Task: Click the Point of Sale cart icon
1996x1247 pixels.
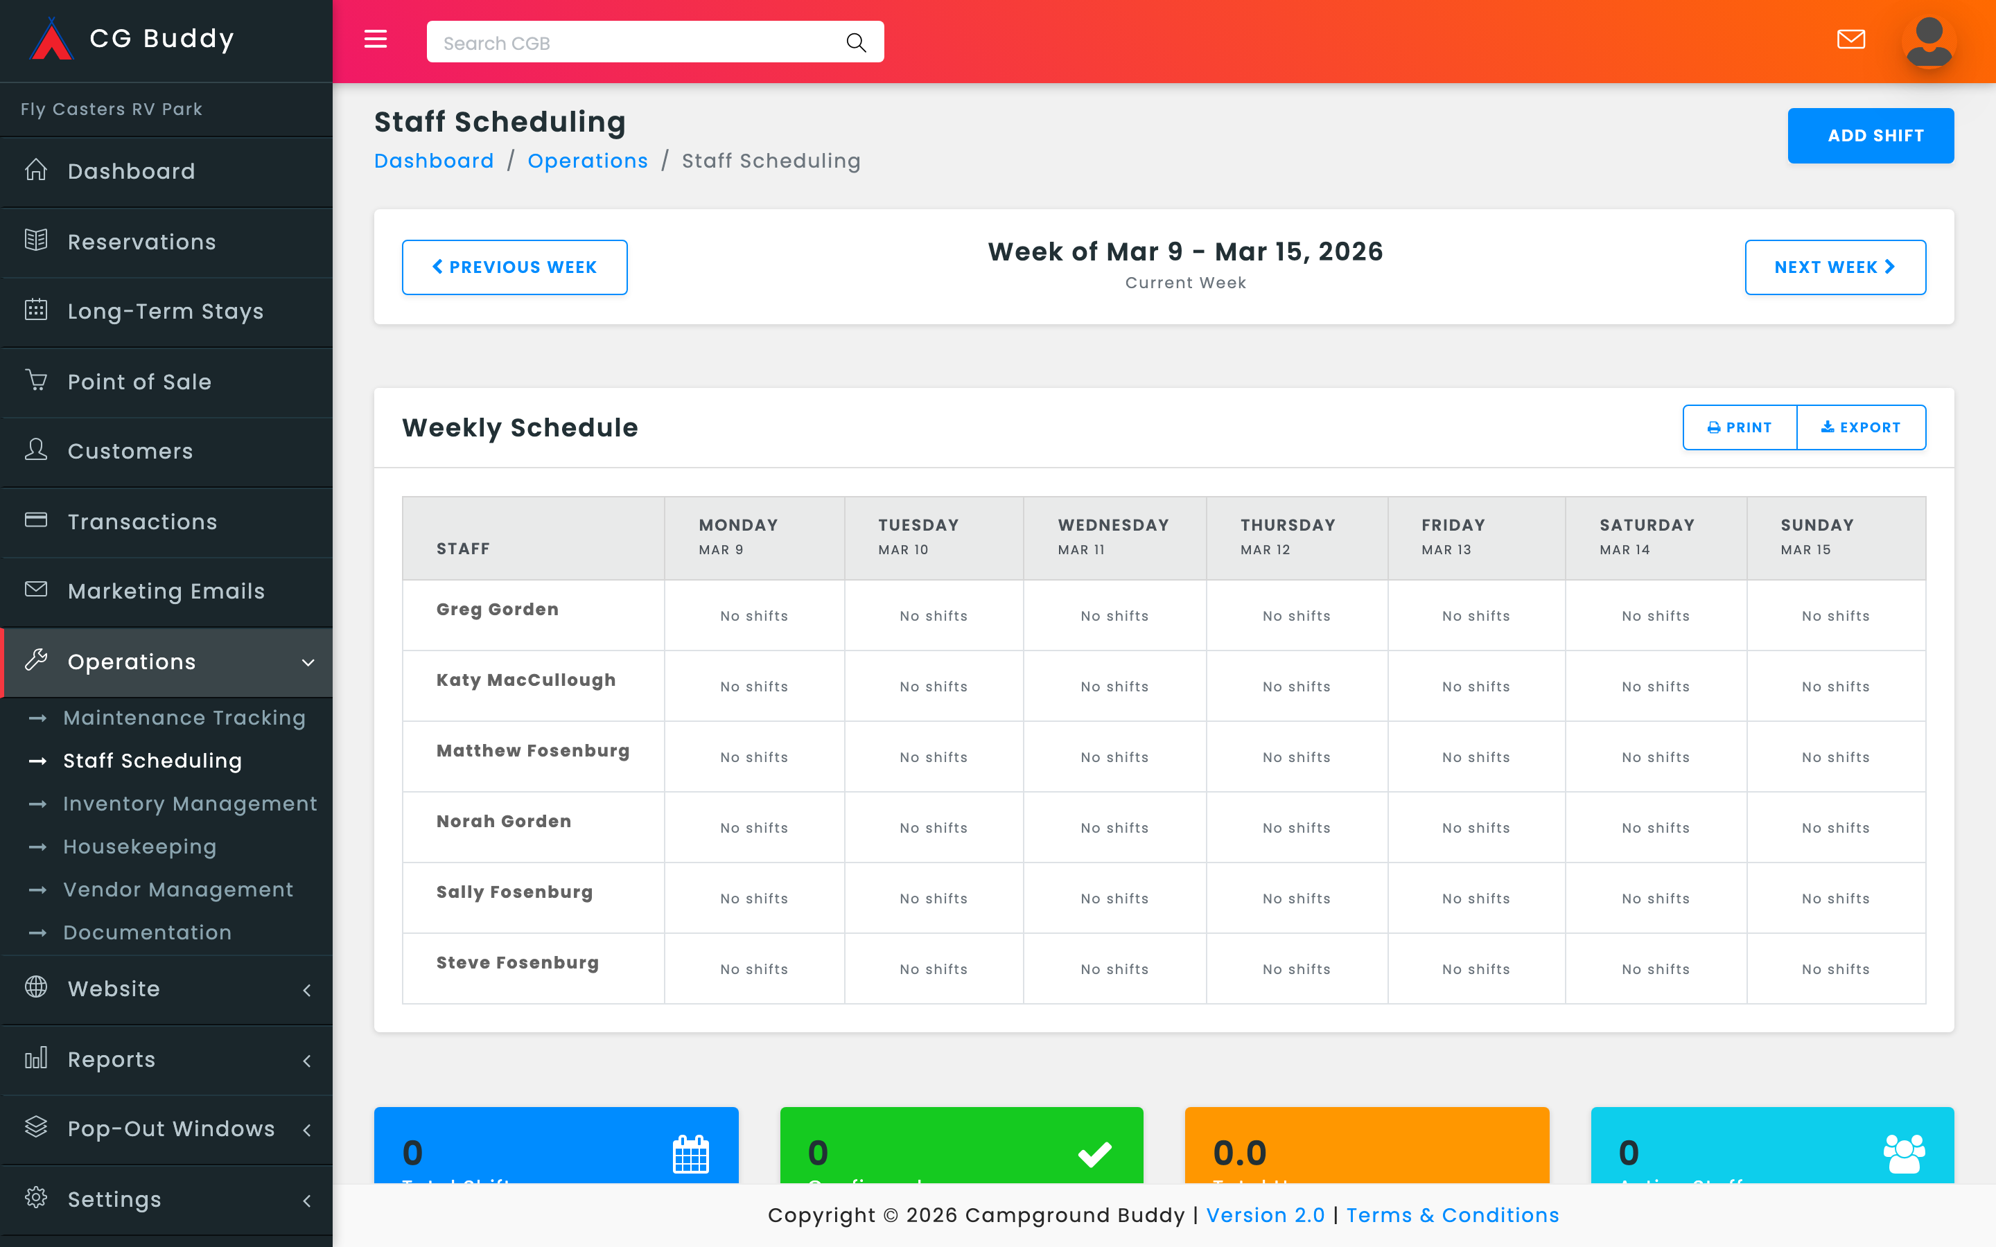Action: pyautogui.click(x=36, y=380)
